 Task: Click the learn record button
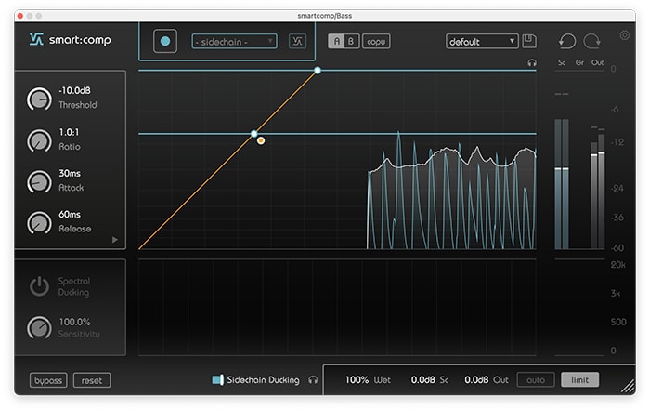click(x=165, y=41)
